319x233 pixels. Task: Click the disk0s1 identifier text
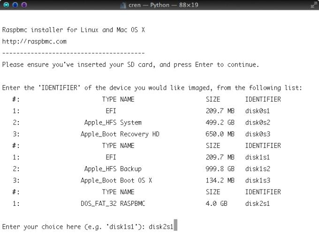pos(258,111)
